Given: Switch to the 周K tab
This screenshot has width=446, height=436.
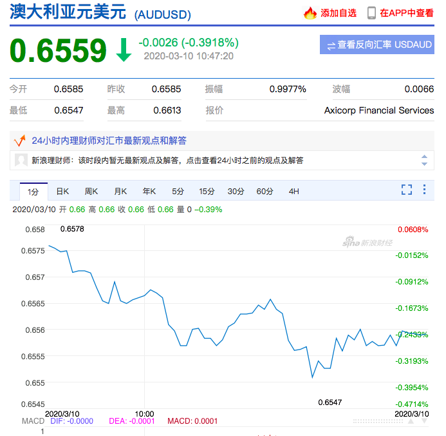Looking at the screenshot, I should 91,192.
